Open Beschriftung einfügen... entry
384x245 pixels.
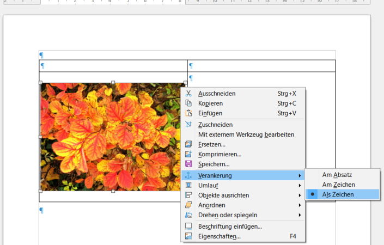pos(243,226)
